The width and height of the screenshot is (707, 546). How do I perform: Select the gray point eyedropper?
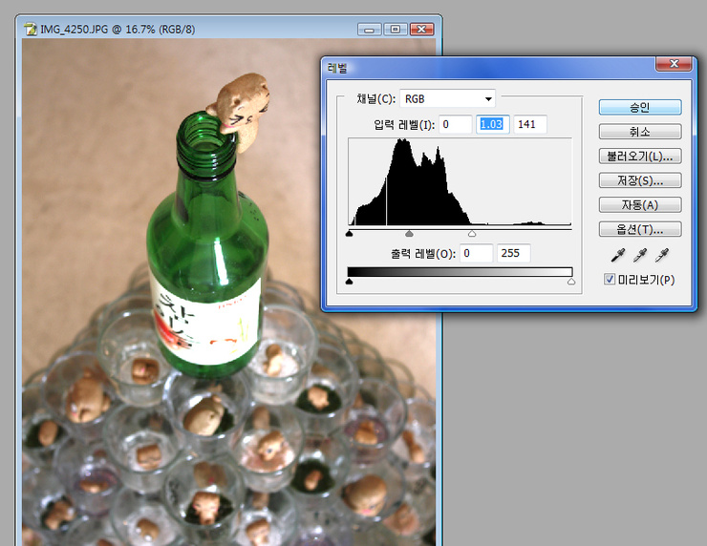(x=640, y=255)
